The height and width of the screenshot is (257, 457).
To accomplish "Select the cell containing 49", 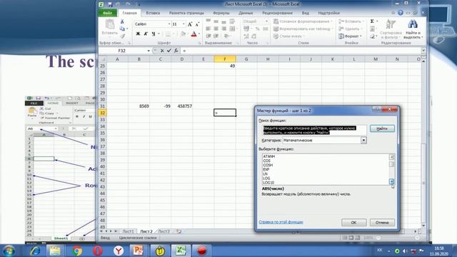I will point(225,66).
